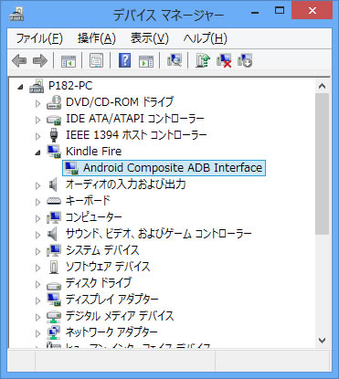
Task: Click the Android Composite ADB Interface icon
Action: pos(71,168)
